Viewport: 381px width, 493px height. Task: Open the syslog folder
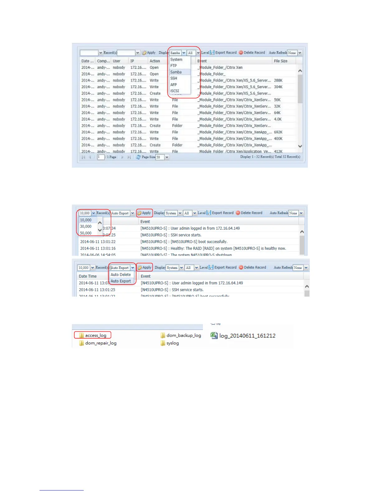[170, 343]
